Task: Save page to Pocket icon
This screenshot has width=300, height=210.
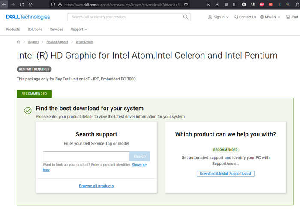Action: 208,5
